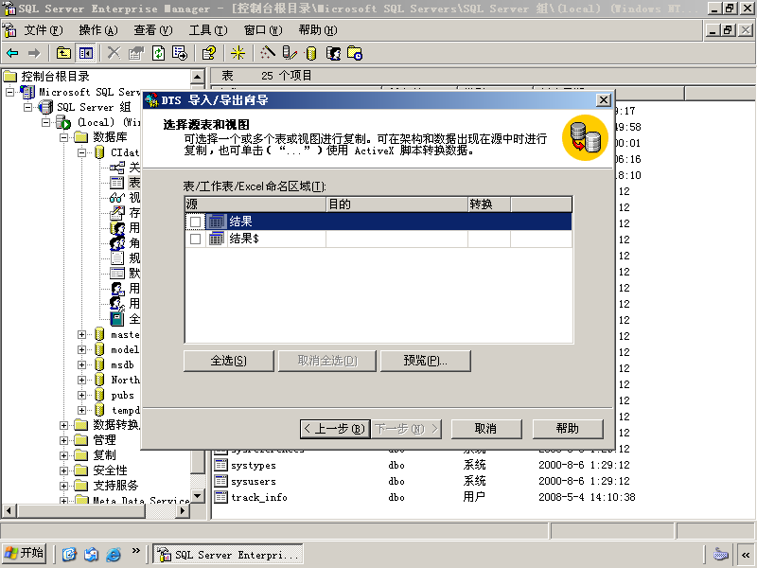Click the Register SQL Server toolbar icon
Image resolution: width=757 pixels, height=568 pixels.
coord(290,53)
